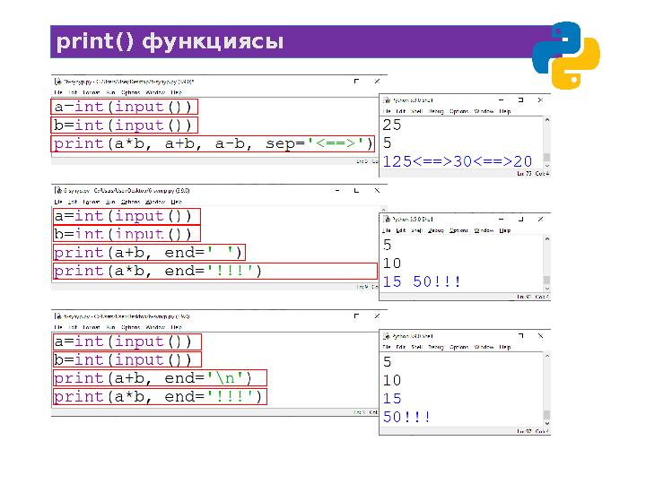Click Python icon in shell showing 125<==>30<==>20

click(x=387, y=100)
